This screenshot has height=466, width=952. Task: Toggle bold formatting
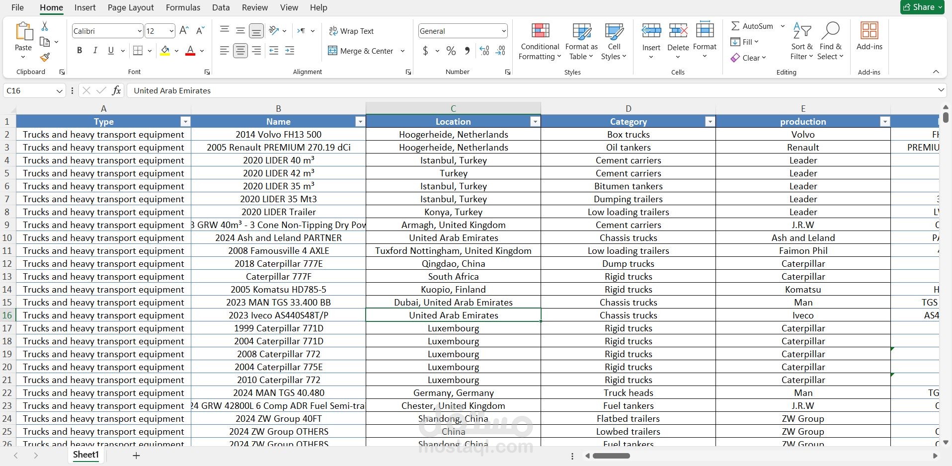point(79,51)
